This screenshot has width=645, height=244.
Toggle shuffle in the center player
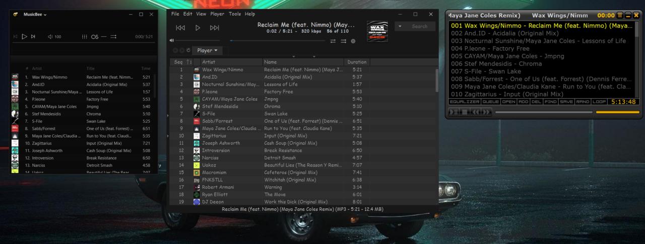click(343, 41)
